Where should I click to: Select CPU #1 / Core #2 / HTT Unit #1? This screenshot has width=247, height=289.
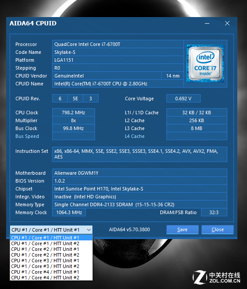click(x=51, y=249)
